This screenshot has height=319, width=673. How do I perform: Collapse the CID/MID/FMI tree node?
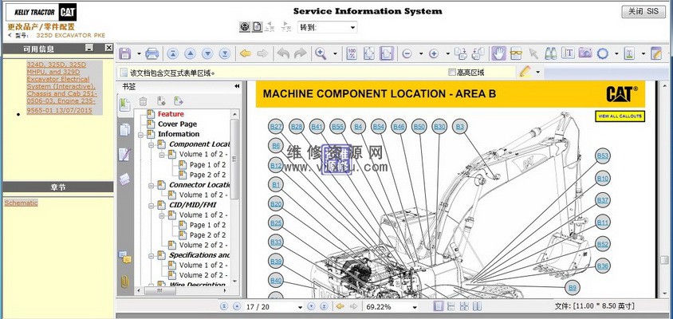[x=150, y=205]
